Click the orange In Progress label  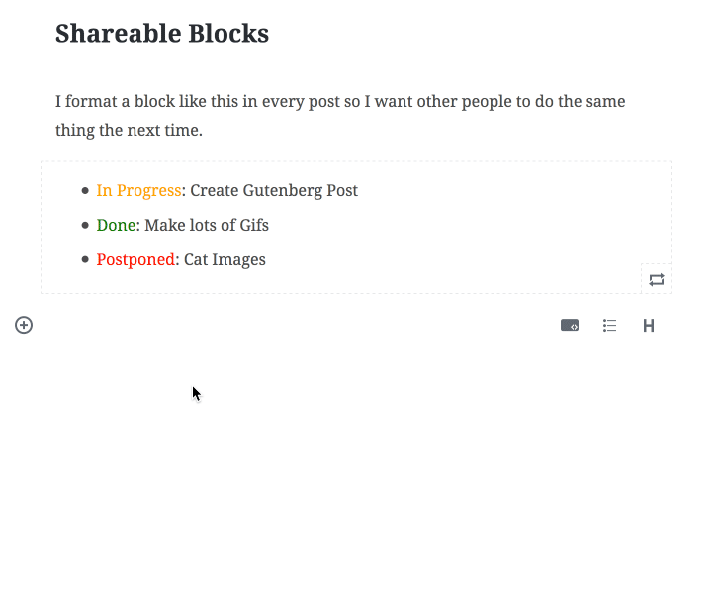(138, 190)
